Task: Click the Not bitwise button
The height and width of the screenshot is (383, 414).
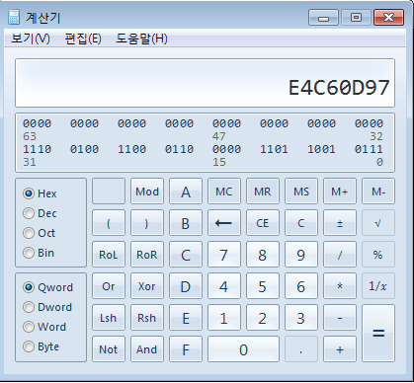Action: point(109,349)
